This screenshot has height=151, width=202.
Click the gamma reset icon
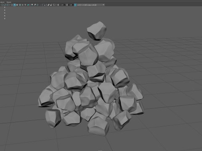pos(67,5)
